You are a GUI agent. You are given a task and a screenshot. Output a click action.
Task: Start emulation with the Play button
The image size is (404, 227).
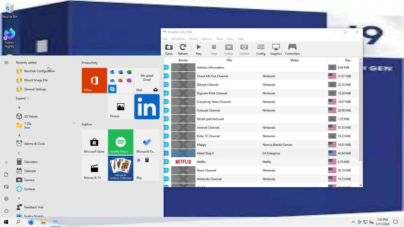tap(199, 49)
